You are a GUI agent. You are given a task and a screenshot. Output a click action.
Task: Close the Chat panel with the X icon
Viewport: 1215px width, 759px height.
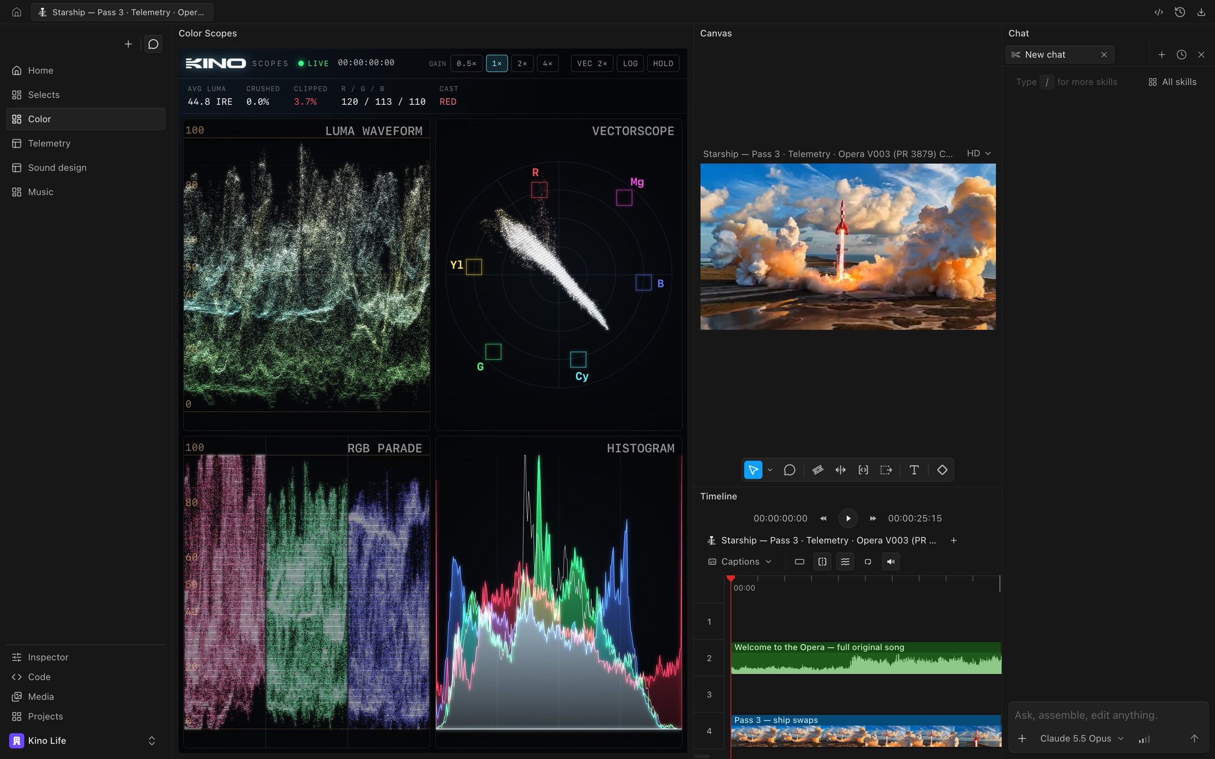point(1201,54)
